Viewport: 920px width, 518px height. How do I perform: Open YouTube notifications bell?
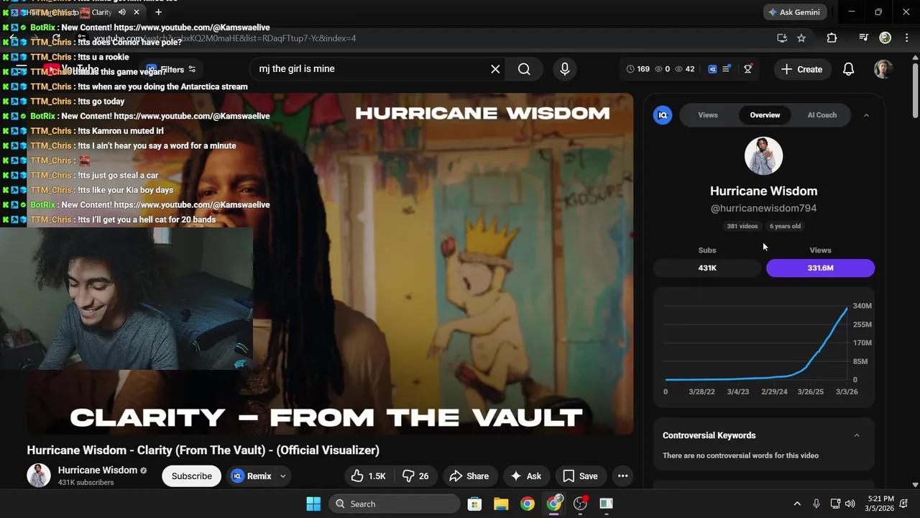tap(848, 69)
